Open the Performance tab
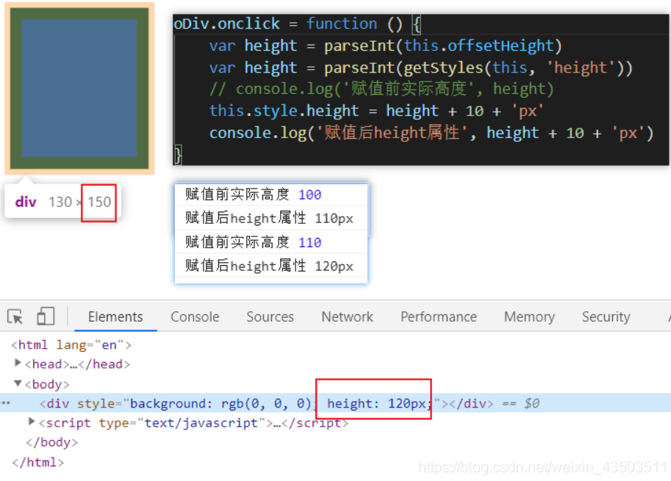This screenshot has height=481, width=671. pos(439,317)
